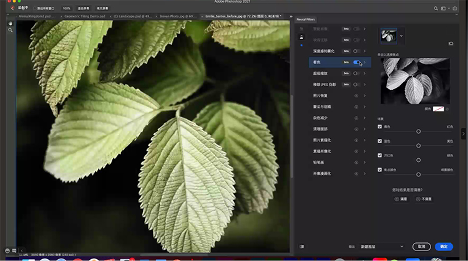Viewport: 468px width, 261px height.
Task: Select Emilie_Santos_before.jpg tab
Action: click(x=243, y=16)
